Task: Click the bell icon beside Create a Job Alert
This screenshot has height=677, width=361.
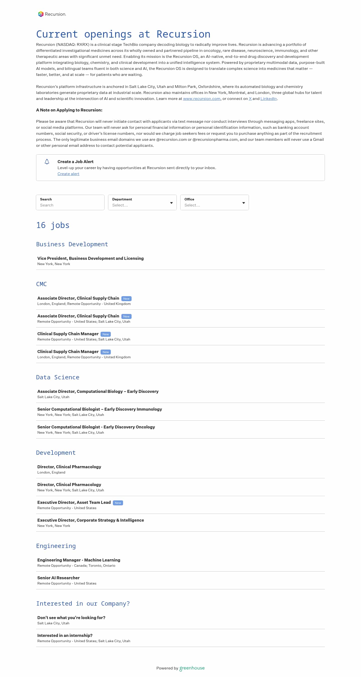Action: pyautogui.click(x=47, y=162)
